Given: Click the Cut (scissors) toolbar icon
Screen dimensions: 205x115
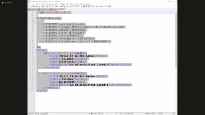Looking at the screenshot, I should pos(47,6).
